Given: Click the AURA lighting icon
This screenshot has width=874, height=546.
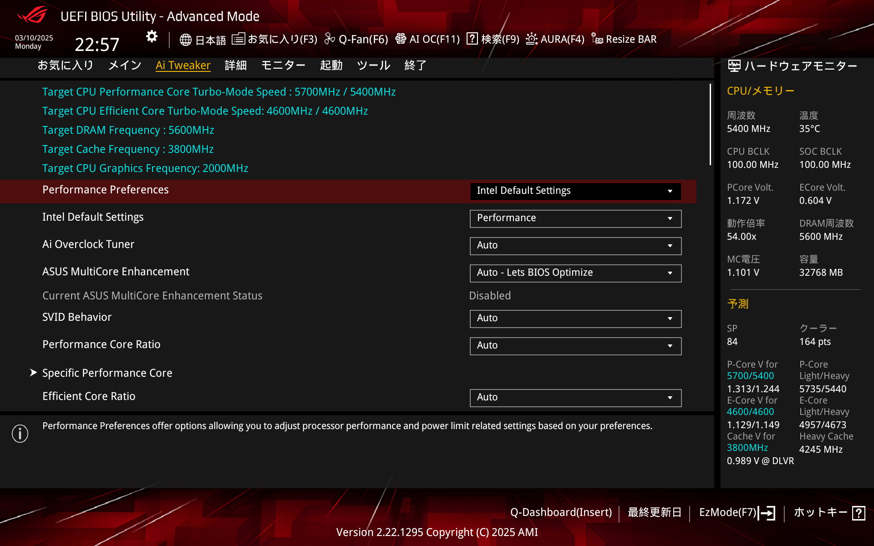Looking at the screenshot, I should (x=531, y=39).
